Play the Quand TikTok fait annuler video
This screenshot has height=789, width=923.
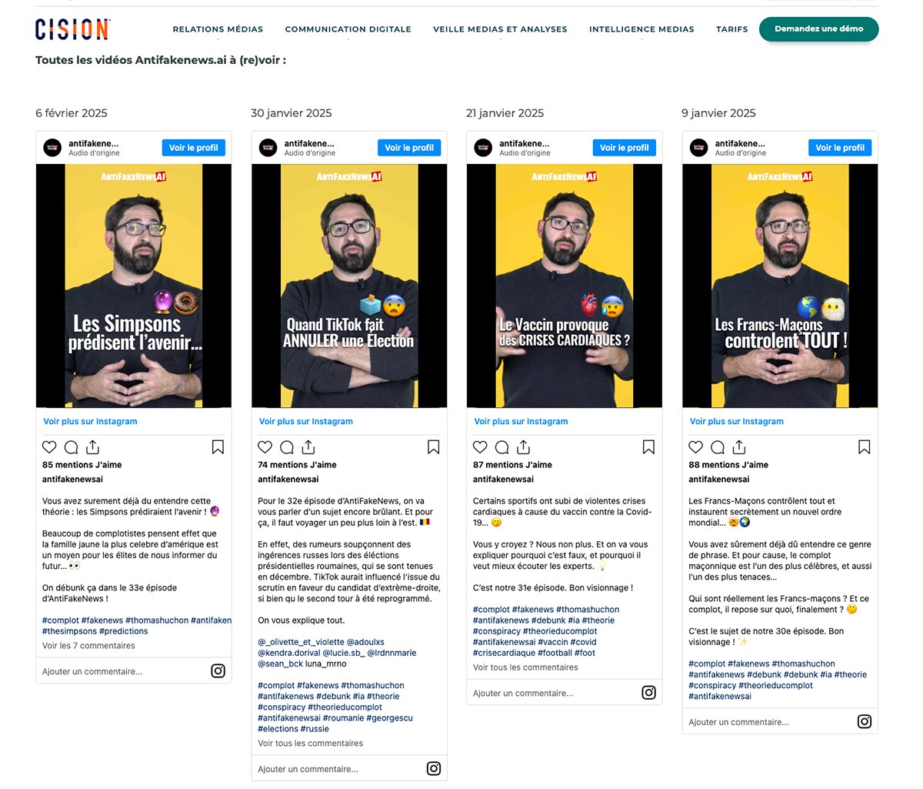pos(349,286)
